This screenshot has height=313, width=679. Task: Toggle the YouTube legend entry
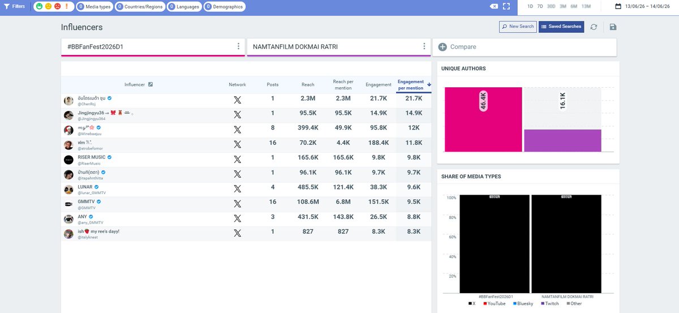coord(495,304)
